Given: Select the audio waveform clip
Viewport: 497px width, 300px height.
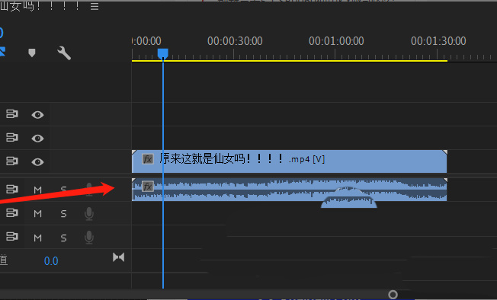Looking at the screenshot, I should [290, 190].
